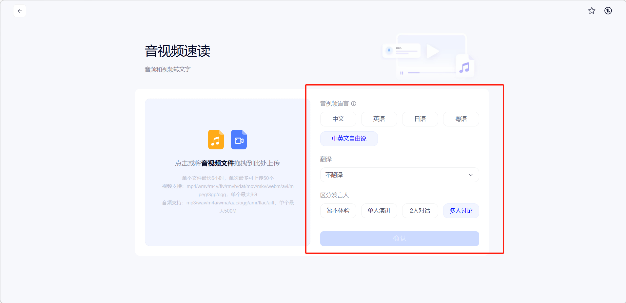626x303 pixels.
Task: Choose the 单人演讲 speaker mode
Action: click(x=379, y=211)
